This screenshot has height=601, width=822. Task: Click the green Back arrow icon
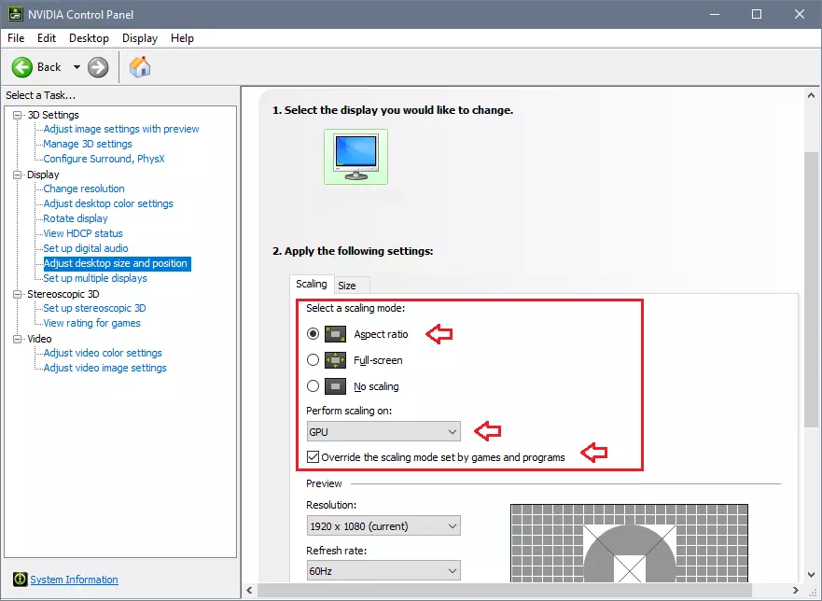(x=22, y=67)
